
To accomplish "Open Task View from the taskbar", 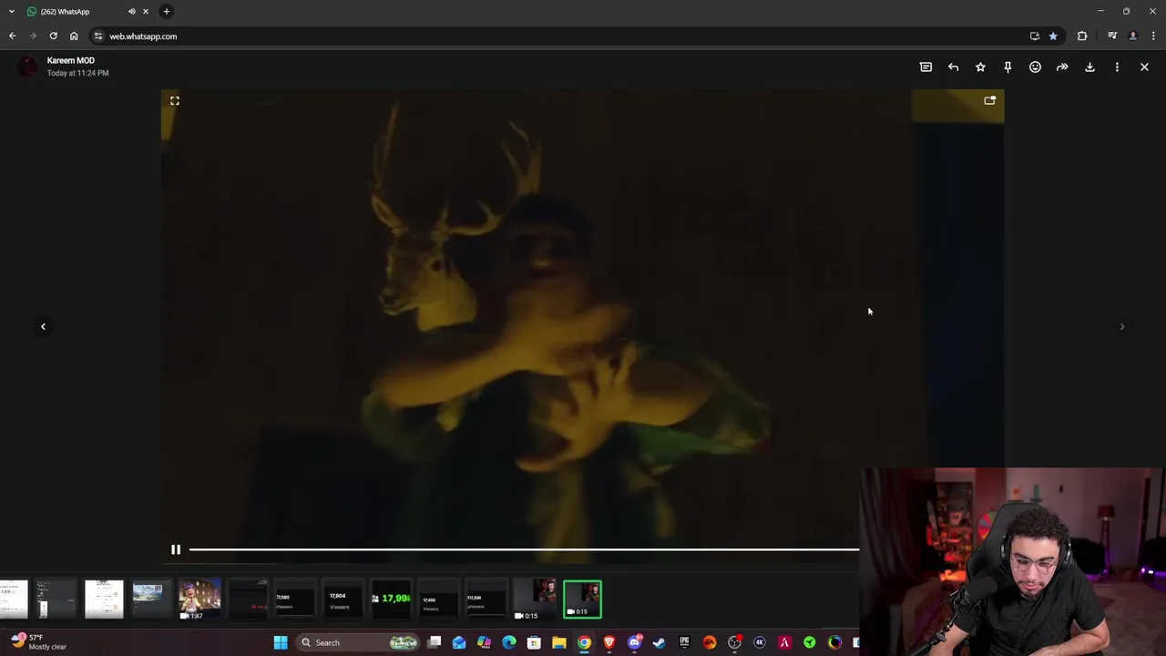I will pos(435,642).
